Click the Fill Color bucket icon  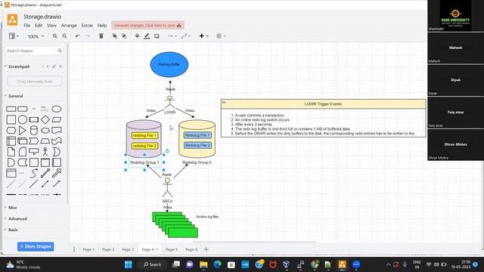coord(138,36)
